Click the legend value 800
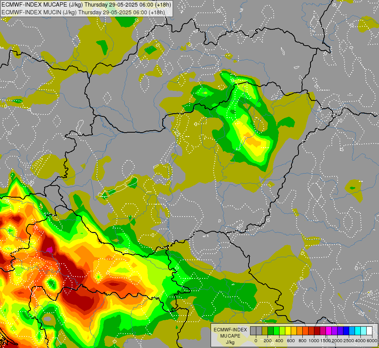This screenshot has width=379, height=348. (x=302, y=341)
